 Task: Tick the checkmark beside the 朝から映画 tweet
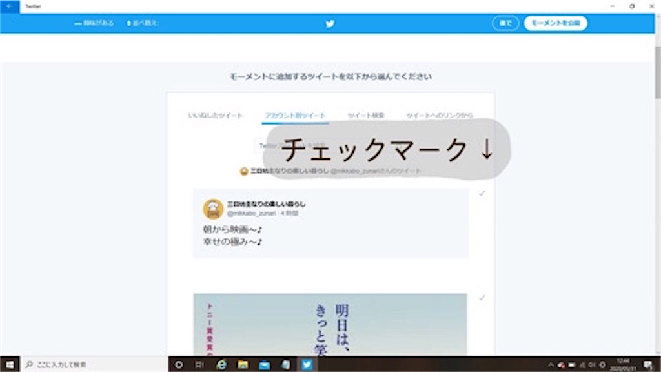click(482, 194)
